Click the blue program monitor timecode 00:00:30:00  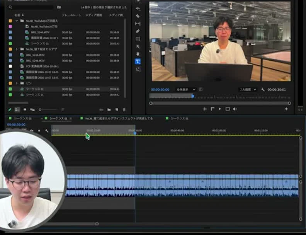pos(160,90)
